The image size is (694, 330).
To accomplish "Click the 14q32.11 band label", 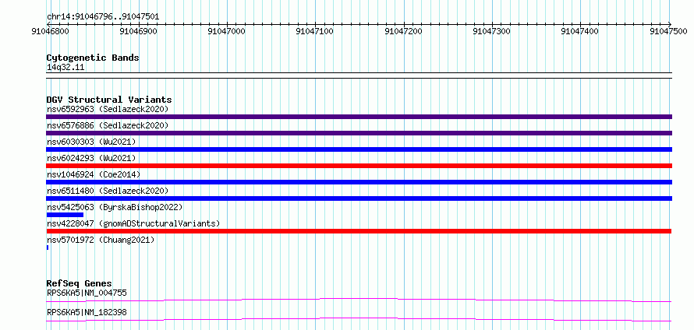I will (66, 68).
